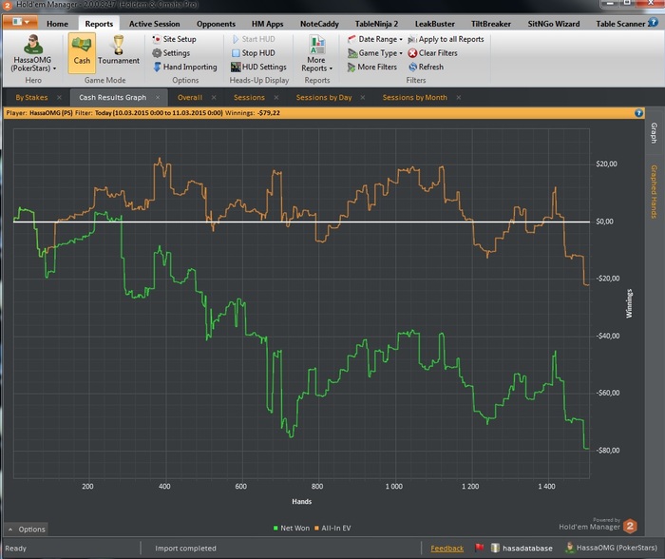Image resolution: width=665 pixels, height=559 pixels.
Task: Open More Filters
Action: point(376,67)
